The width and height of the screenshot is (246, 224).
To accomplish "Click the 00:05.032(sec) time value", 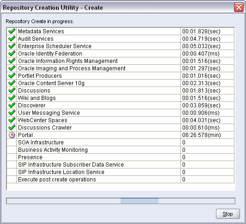I will point(201,46).
